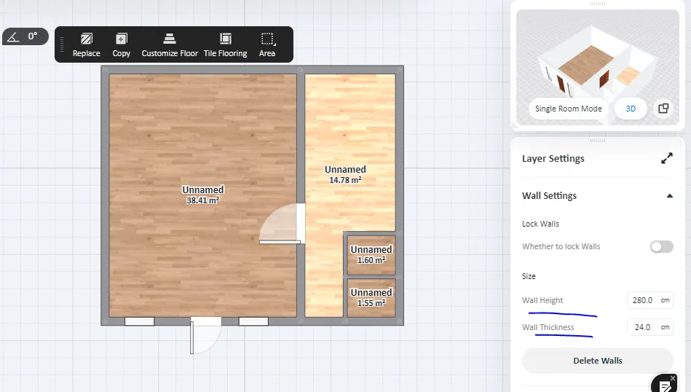Image resolution: width=691 pixels, height=392 pixels.
Task: Switch preview to 3D view
Action: pyautogui.click(x=631, y=109)
